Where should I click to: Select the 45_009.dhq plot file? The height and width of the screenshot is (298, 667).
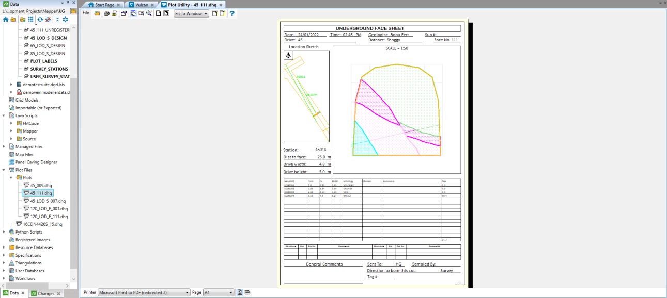tap(41, 185)
